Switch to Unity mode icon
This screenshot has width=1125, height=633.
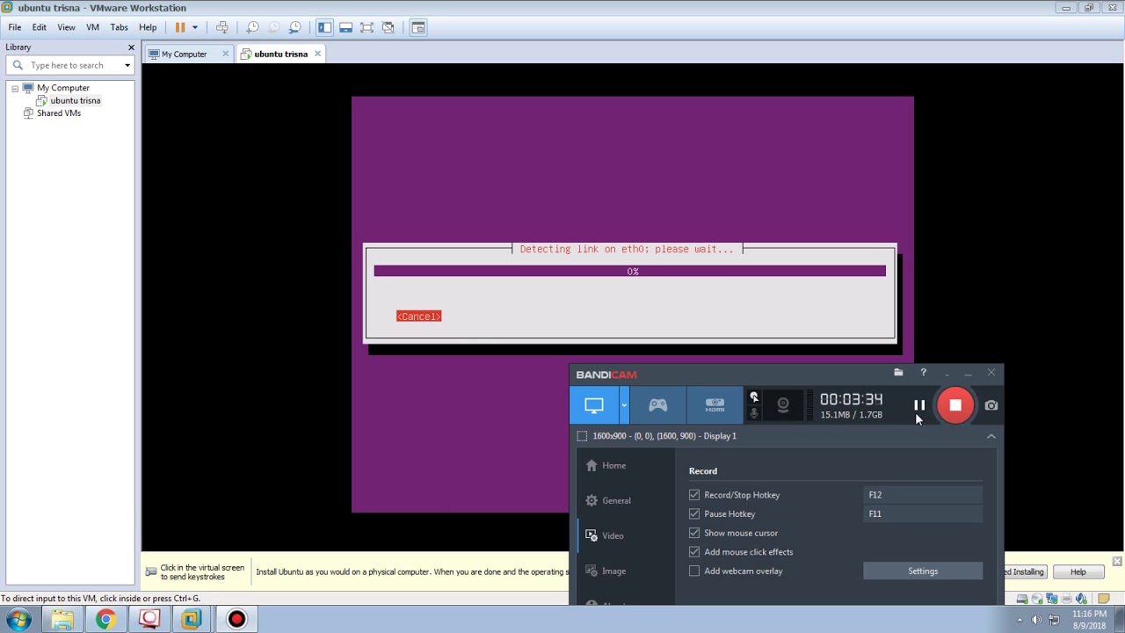388,27
